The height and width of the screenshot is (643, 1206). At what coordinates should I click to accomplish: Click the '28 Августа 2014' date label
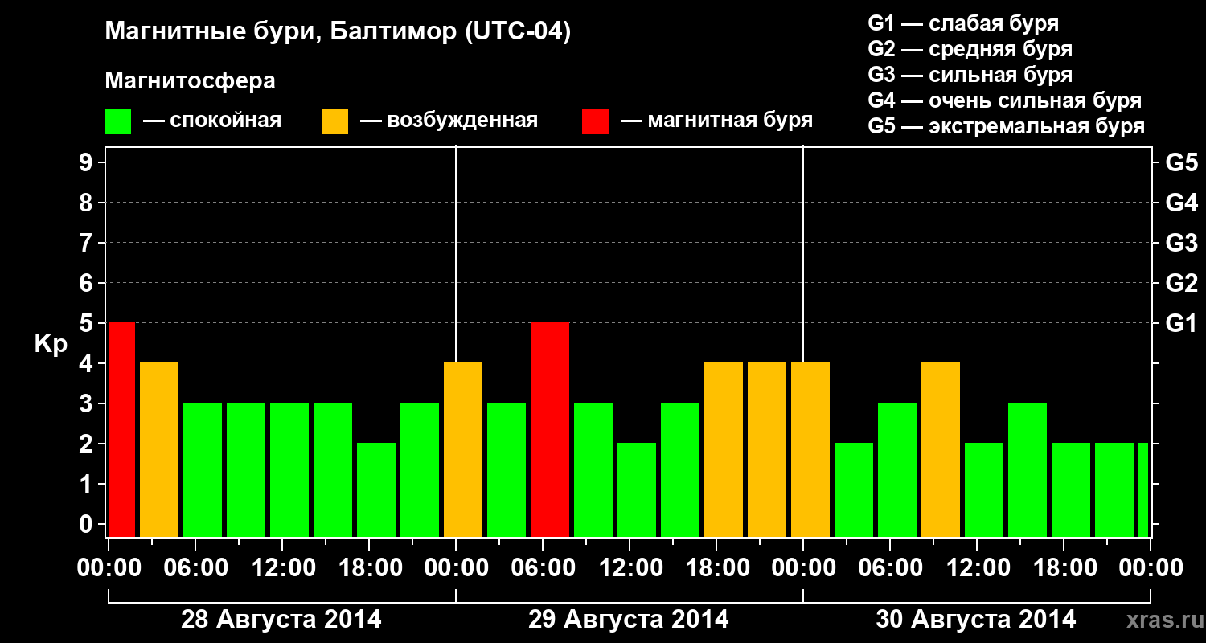pos(281,620)
